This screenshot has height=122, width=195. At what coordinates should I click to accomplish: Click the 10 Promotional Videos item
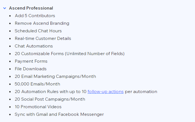click(x=38, y=107)
